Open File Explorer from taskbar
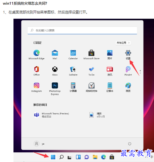This screenshot has width=154, height=162. (95, 157)
